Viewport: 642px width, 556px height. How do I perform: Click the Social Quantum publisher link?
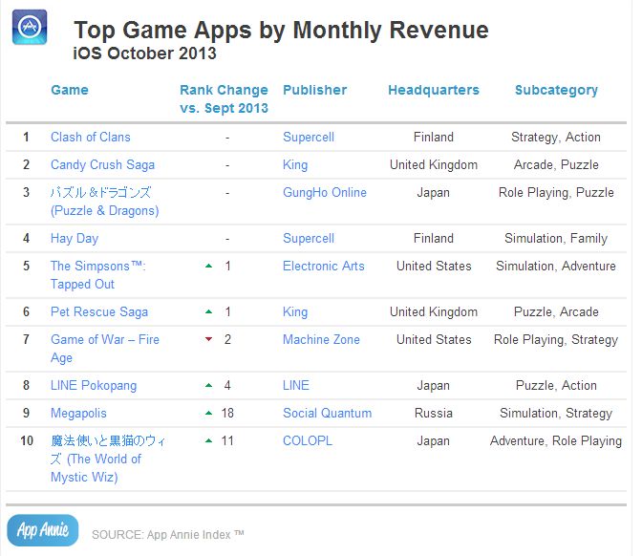click(327, 413)
